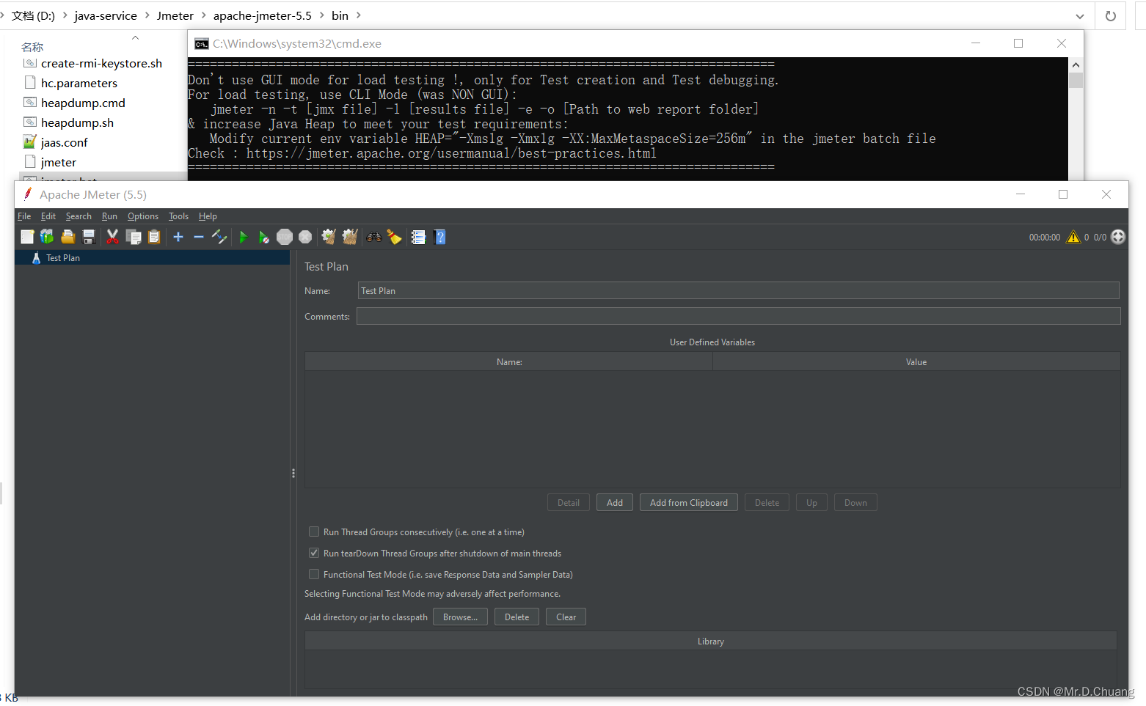The height and width of the screenshot is (706, 1146).
Task: Open the Edit menu
Action: tap(48, 216)
